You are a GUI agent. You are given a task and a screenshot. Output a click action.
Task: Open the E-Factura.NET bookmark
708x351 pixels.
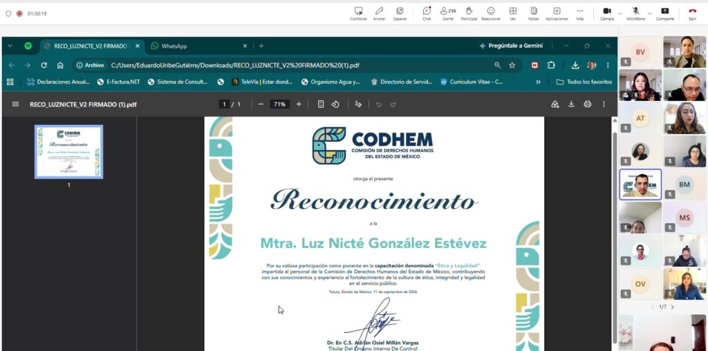[119, 82]
